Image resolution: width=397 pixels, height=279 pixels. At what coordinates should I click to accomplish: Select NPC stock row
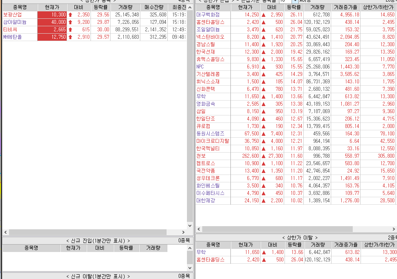(200, 67)
